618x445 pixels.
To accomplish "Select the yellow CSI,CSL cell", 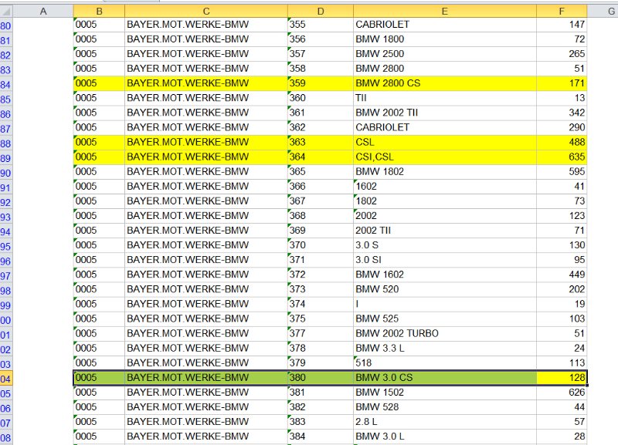I will pos(444,157).
